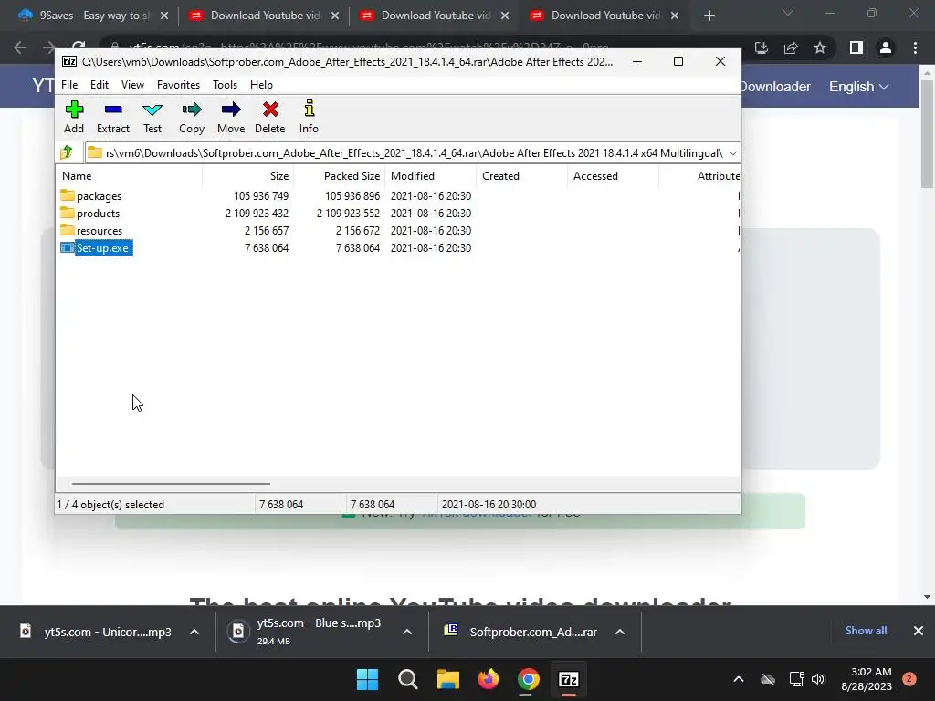
Task: Expand the address path dropdown arrow
Action: click(x=733, y=153)
